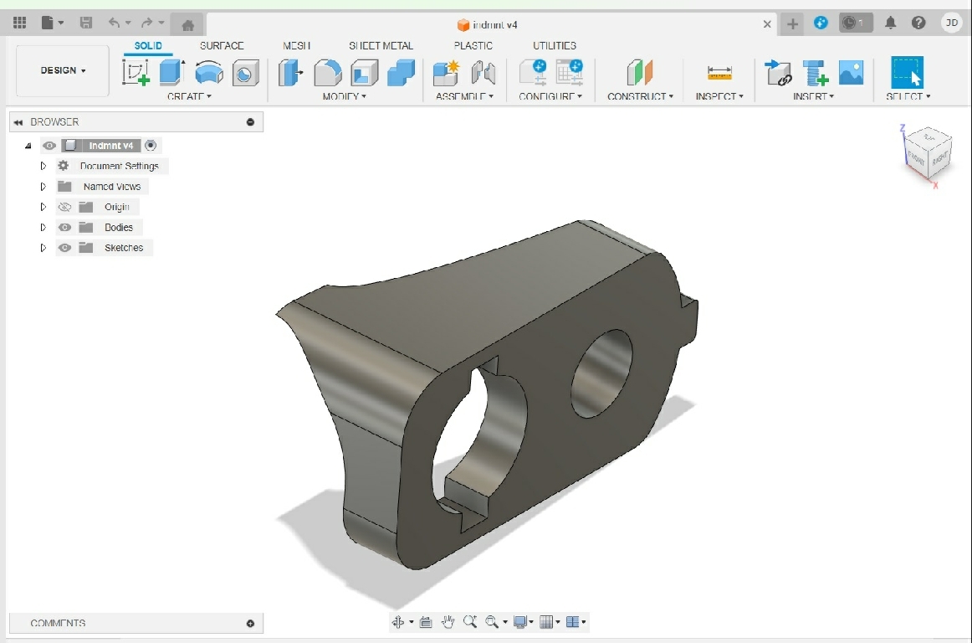This screenshot has width=972, height=643.
Task: Click the Joint icon in Assemble
Action: [x=483, y=74]
